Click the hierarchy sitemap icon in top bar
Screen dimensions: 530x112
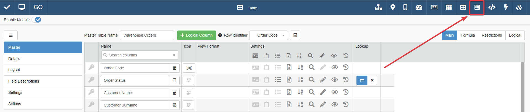coord(378,7)
